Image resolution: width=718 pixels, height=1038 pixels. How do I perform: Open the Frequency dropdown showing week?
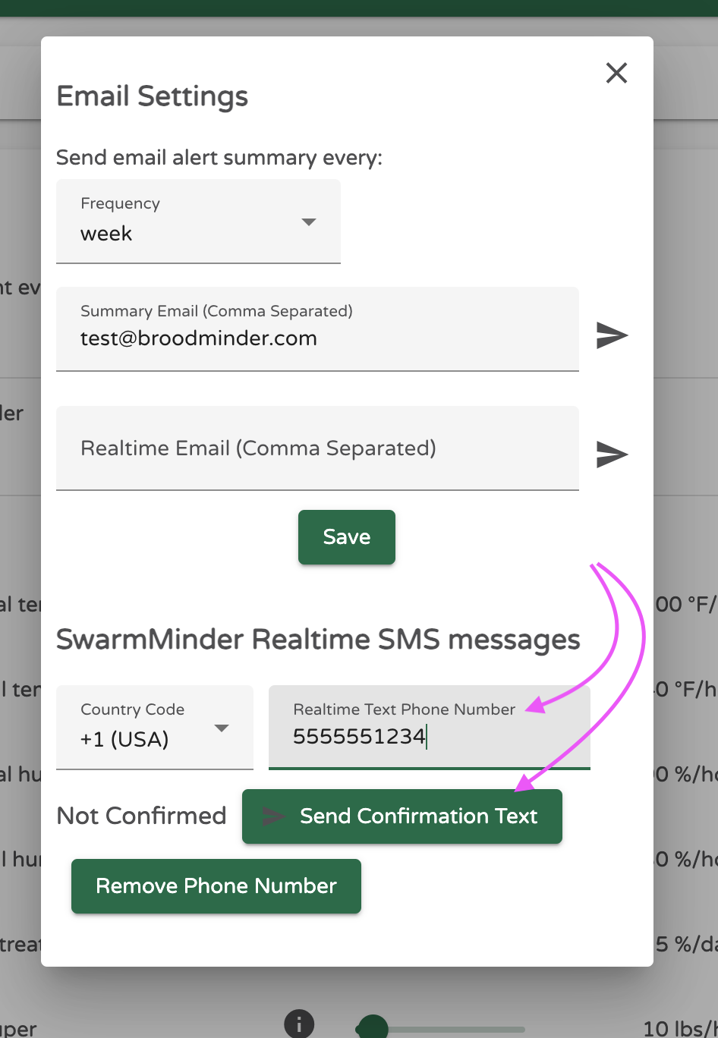pyautogui.click(x=198, y=222)
